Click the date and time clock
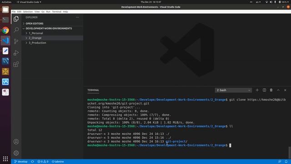This screenshot has height=164, width=291. pos(151,2)
